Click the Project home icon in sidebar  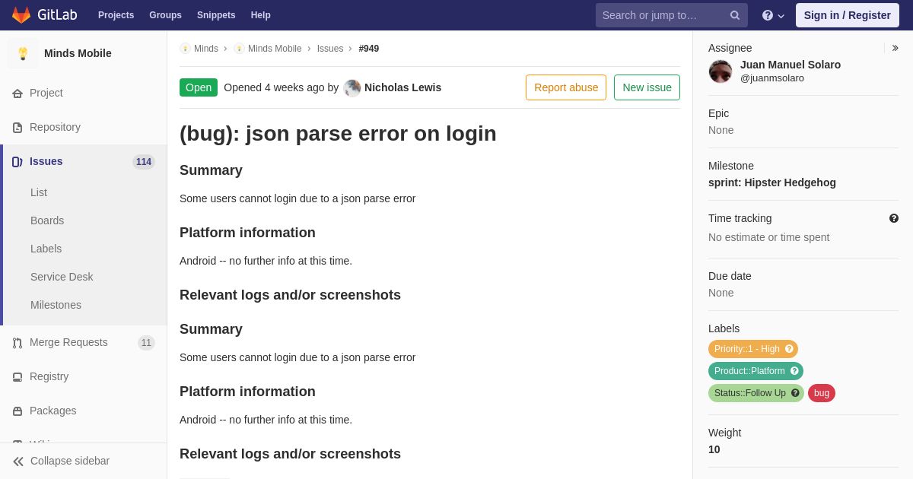coord(17,94)
